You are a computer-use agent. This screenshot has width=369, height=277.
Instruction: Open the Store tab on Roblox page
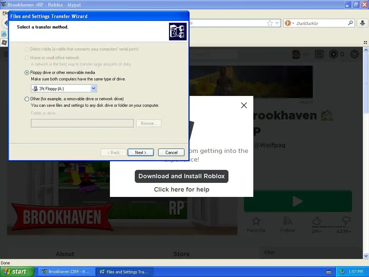[182, 254]
